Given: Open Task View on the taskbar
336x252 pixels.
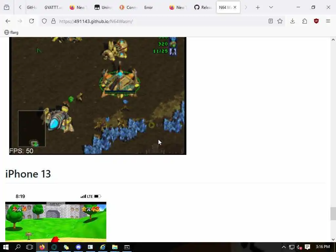Looking at the screenshot, I should (30, 247).
